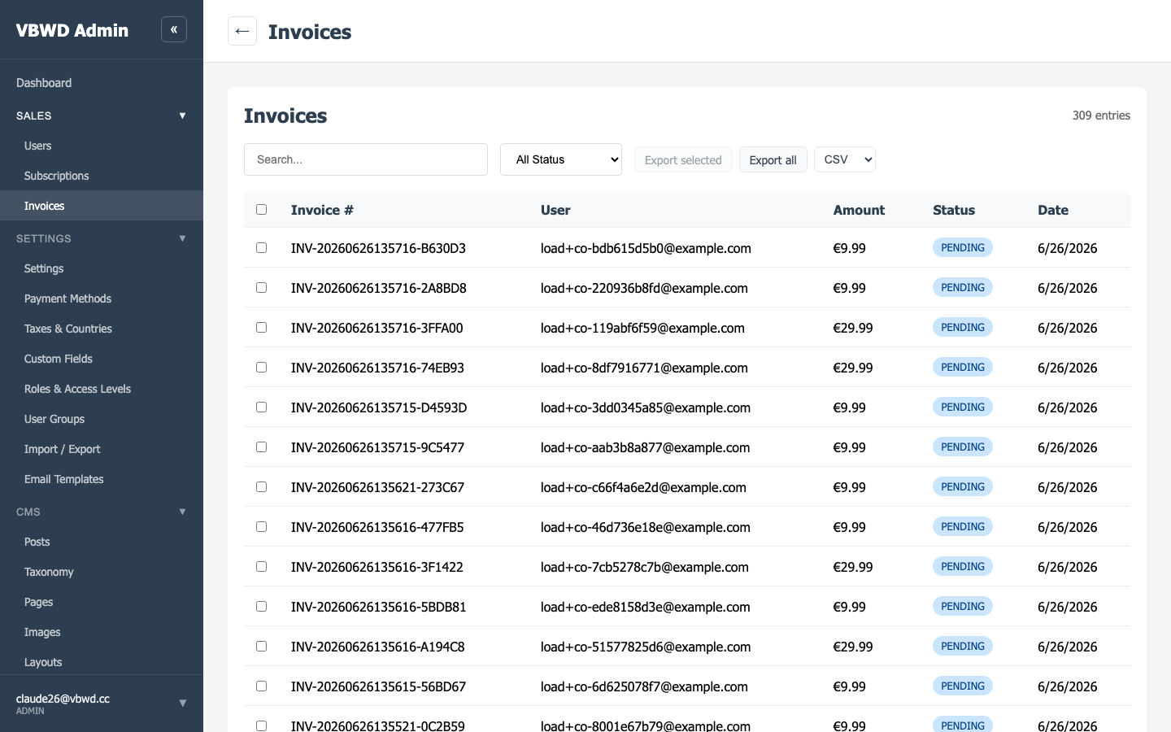1171x732 pixels.
Task: Click user load+co-c66f4a6e2d@example.com
Action: click(x=643, y=487)
